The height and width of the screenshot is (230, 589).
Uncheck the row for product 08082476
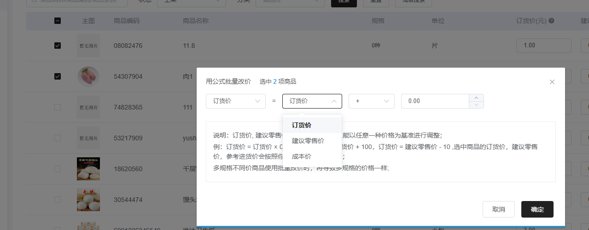click(x=58, y=46)
